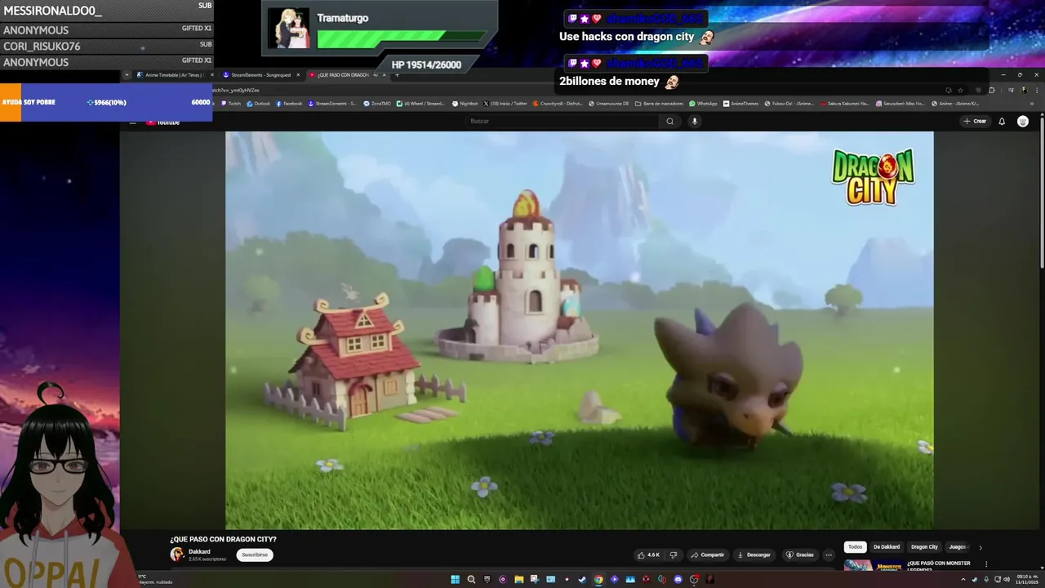Open the AnimeThemes bookmark

point(740,104)
